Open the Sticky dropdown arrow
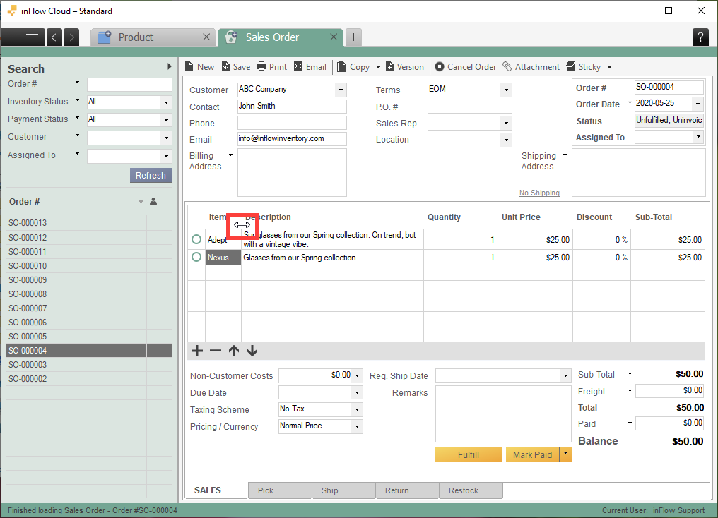Viewport: 718px width, 518px height. coord(609,67)
